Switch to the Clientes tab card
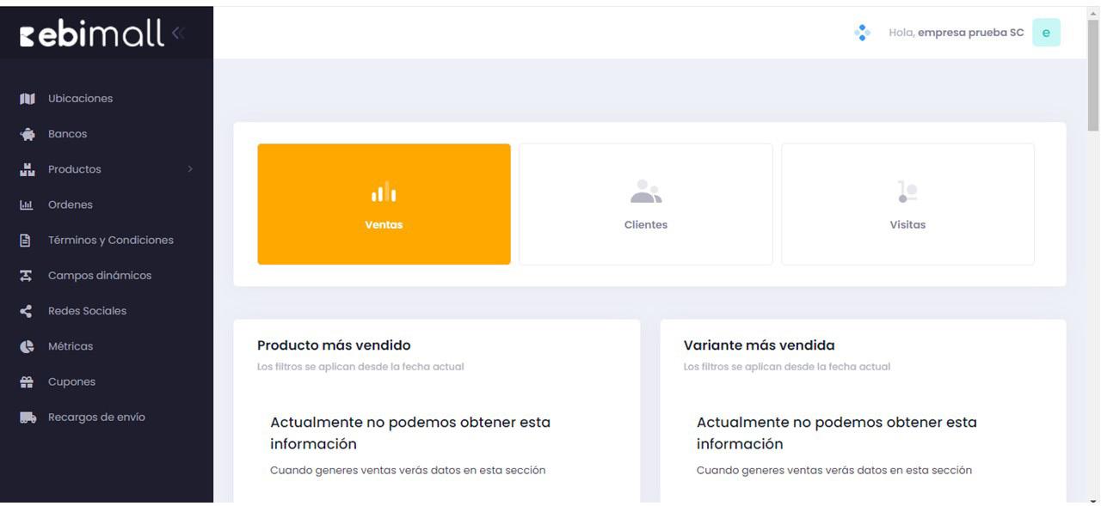Screen dimensions: 1101x506 [646, 204]
